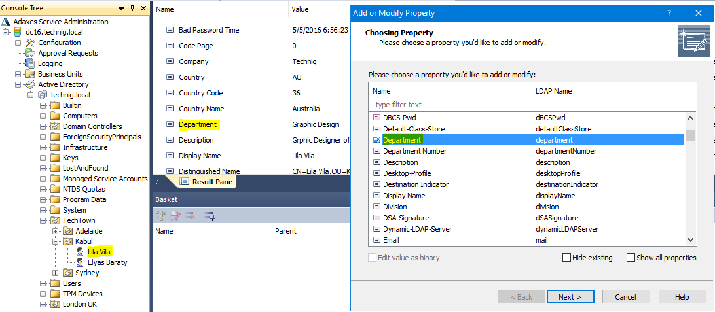Click the Department property icon in dialog
Image resolution: width=715 pixels, height=312 pixels.
(376, 140)
